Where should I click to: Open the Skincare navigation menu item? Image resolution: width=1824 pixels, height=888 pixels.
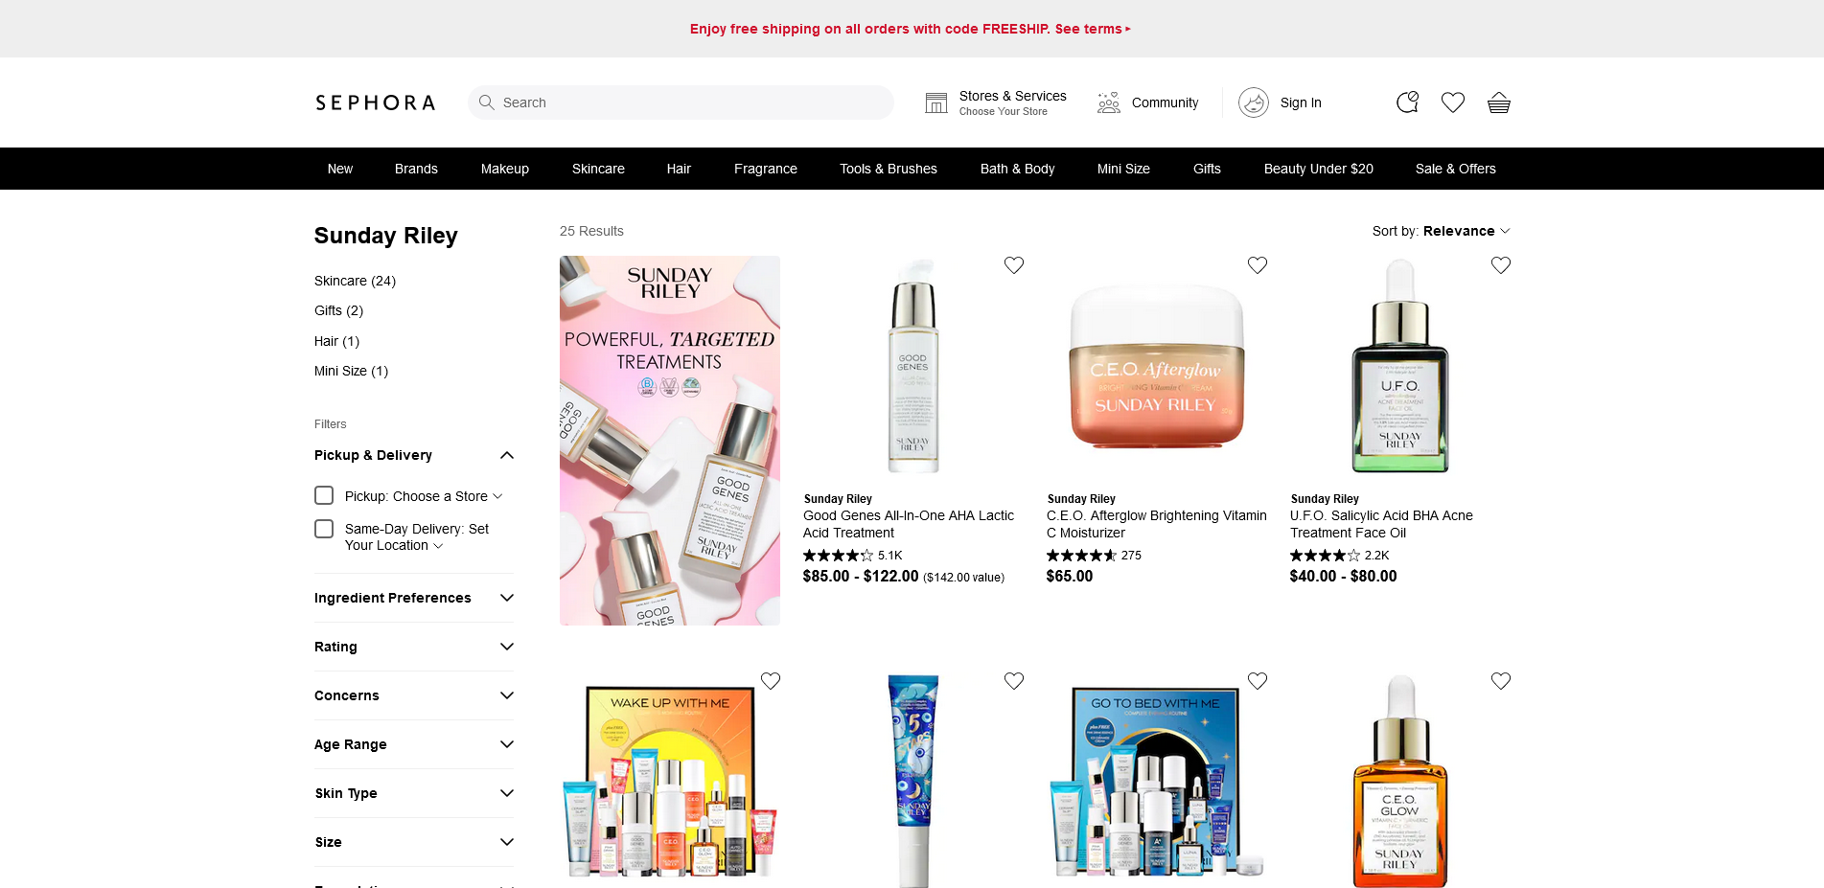tap(598, 169)
